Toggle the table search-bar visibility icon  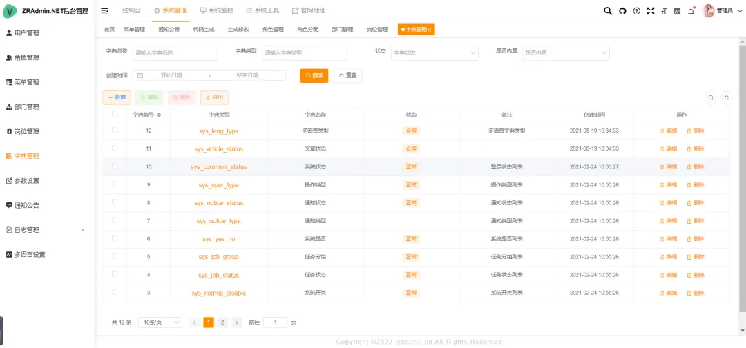(x=711, y=97)
